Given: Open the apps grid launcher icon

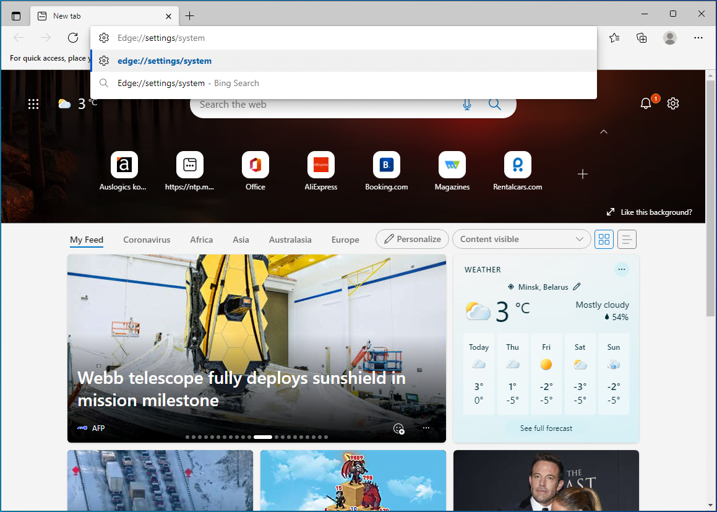Looking at the screenshot, I should pos(34,104).
